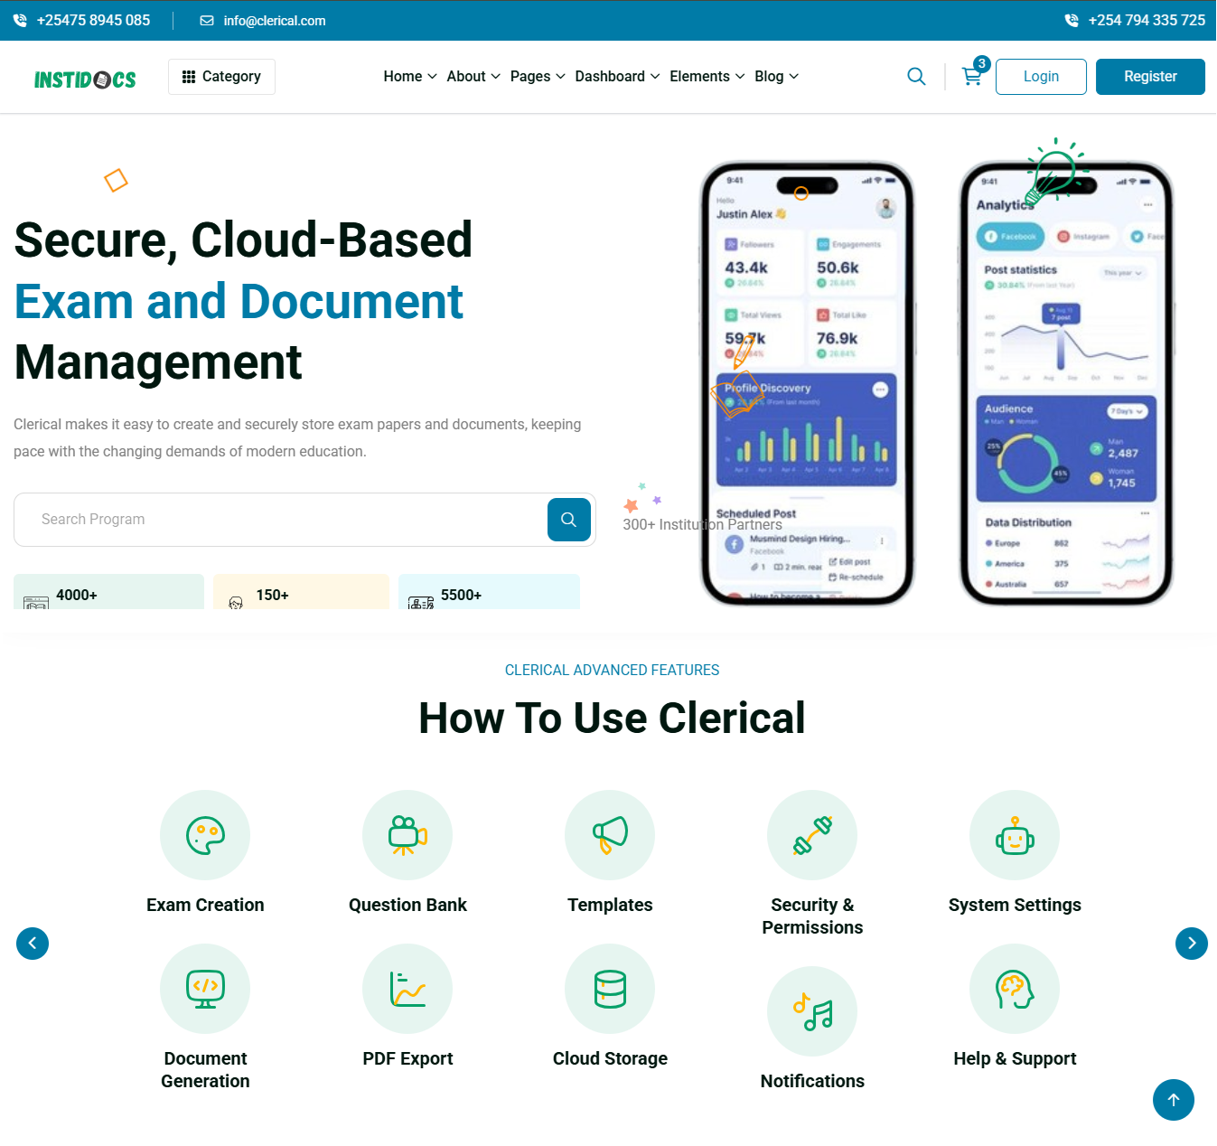Viewport: 1217px width, 1146px height.
Task: Go to previous features slide arrow
Action: [33, 944]
